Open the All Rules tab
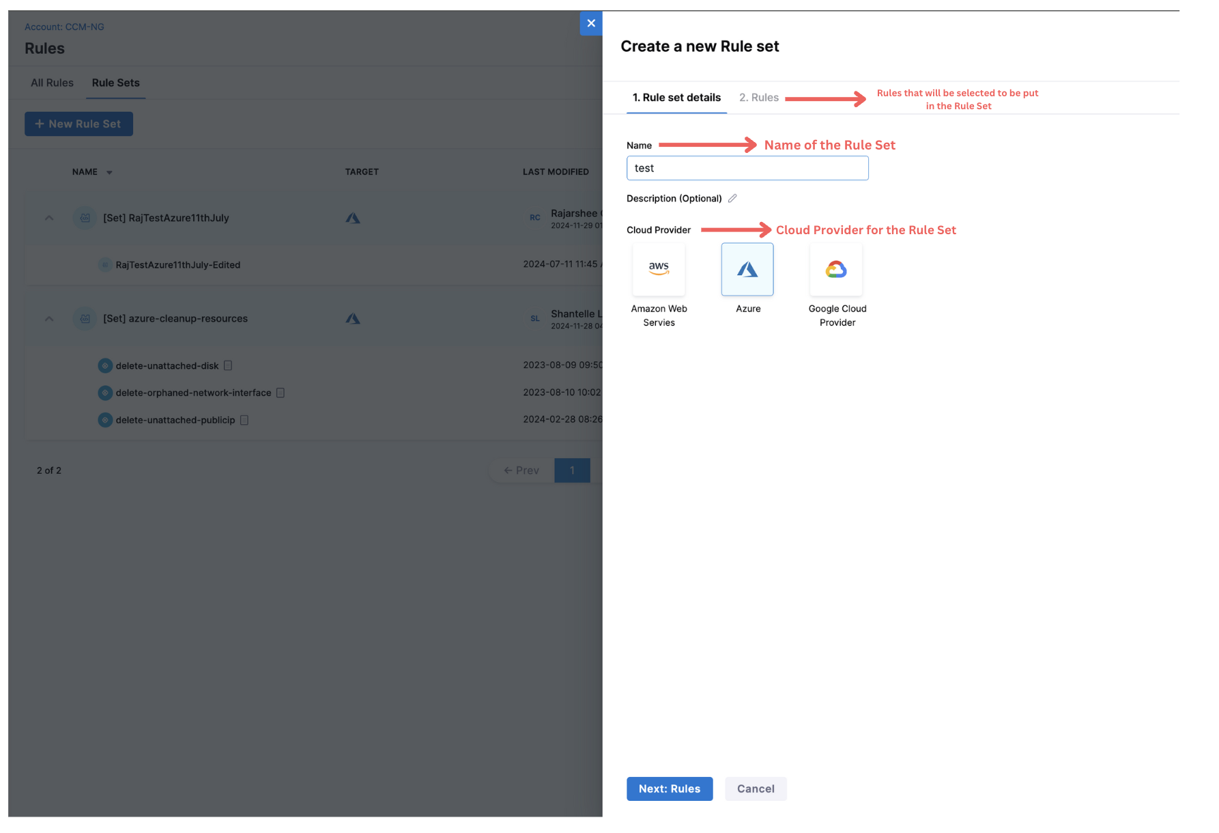 pyautogui.click(x=52, y=83)
